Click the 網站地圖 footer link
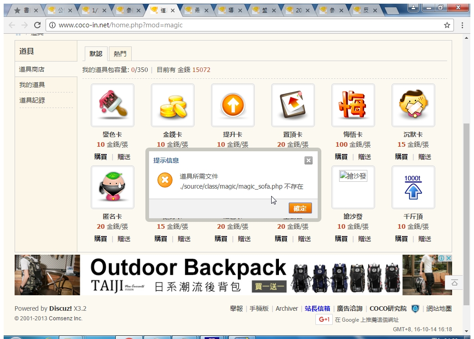Screen dimensions: 474x339 (x=439, y=308)
